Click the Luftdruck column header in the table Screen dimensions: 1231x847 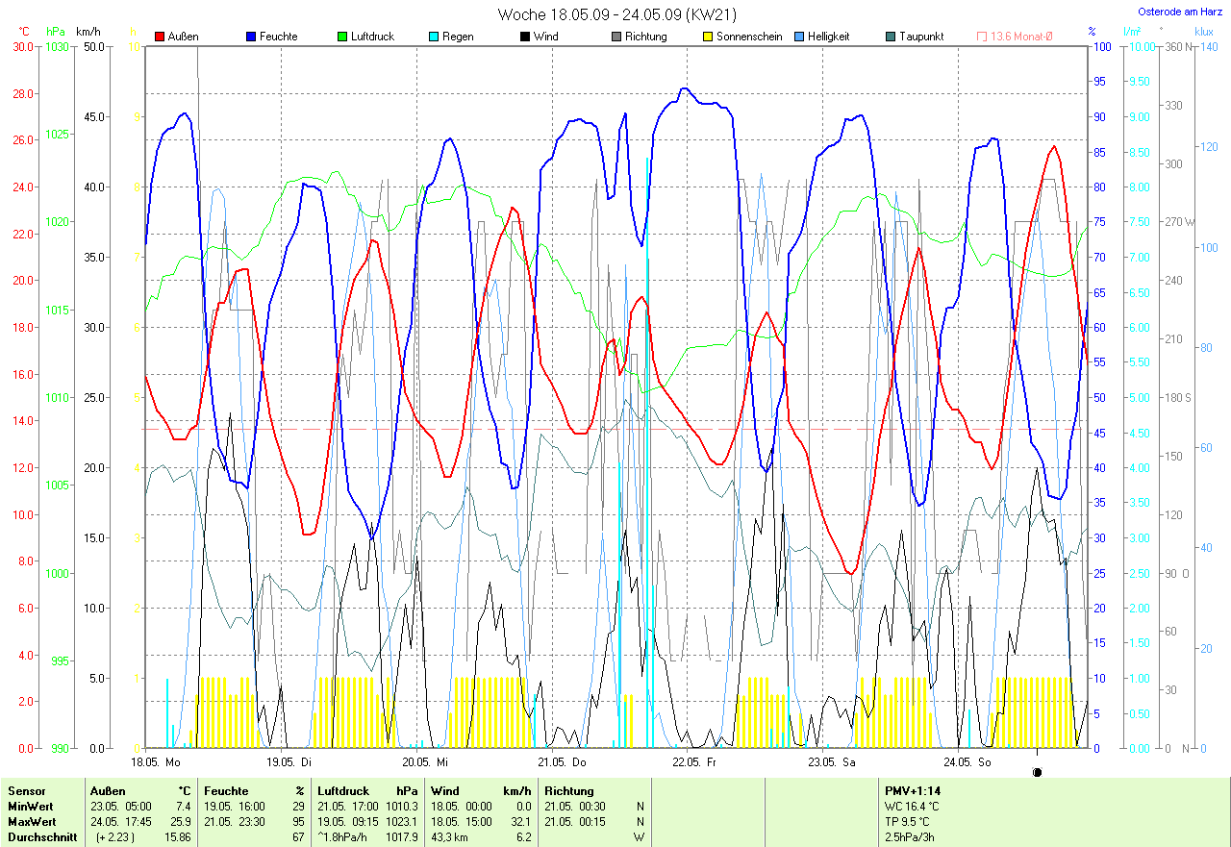[342, 791]
